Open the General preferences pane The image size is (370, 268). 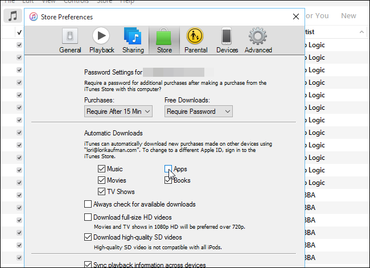coord(70,40)
